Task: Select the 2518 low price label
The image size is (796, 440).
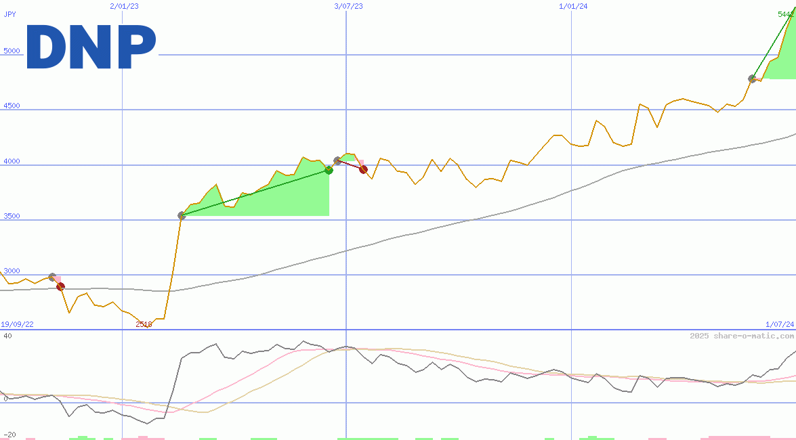Action: pos(144,324)
